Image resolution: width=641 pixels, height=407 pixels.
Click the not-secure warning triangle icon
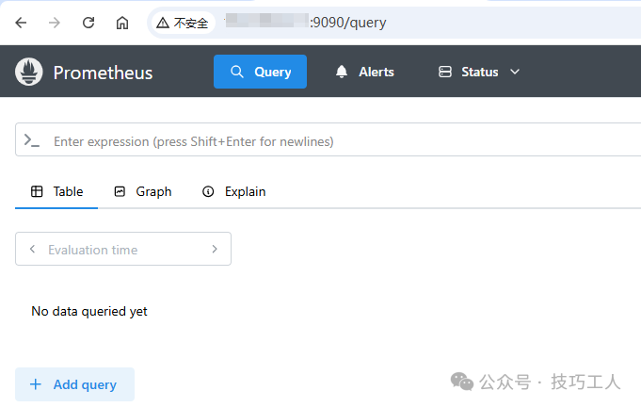pos(164,23)
